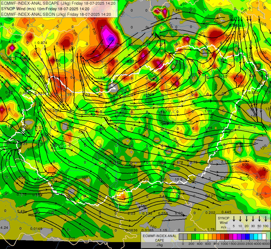Click the 0.202 station value on the map

(210, 212)
